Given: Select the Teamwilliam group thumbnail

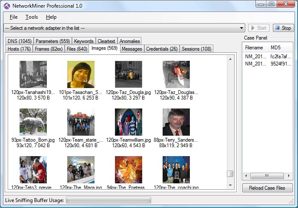Looking at the screenshot, I should [x=128, y=122].
